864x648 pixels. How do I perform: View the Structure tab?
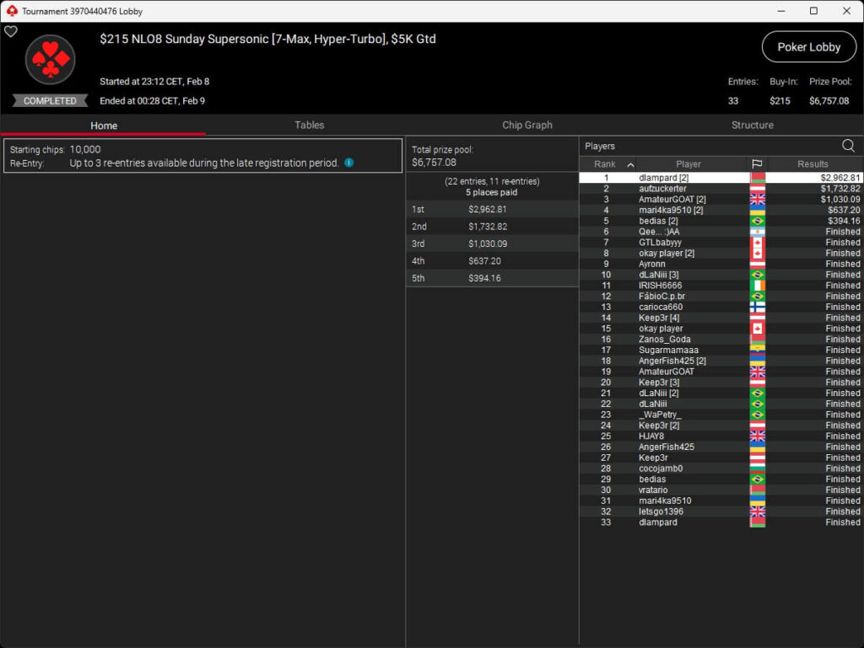coord(752,125)
